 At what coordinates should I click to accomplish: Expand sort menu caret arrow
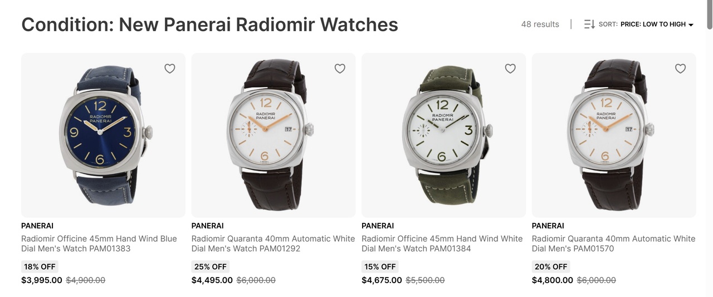[691, 25]
